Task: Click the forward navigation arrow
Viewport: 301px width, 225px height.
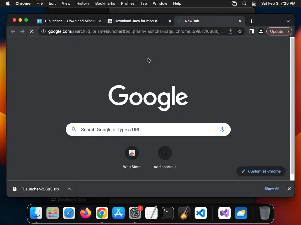Action: 22,31
